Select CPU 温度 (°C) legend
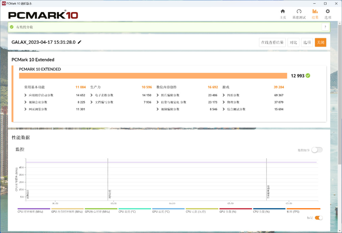Viewport: 342px width, 233px height. click(x=135, y=210)
